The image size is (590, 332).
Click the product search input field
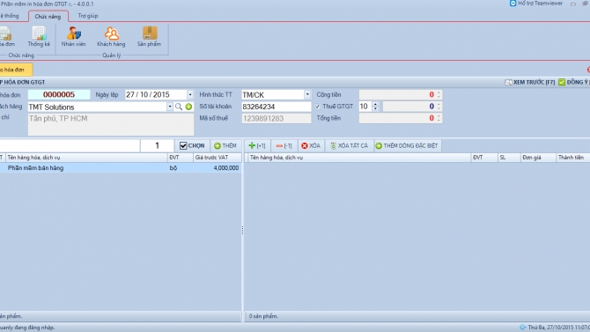coord(70,145)
